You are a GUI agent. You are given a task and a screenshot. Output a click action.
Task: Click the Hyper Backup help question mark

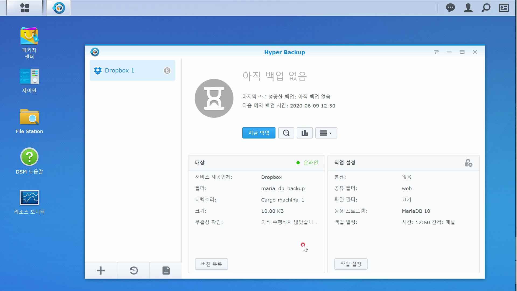[436, 52]
